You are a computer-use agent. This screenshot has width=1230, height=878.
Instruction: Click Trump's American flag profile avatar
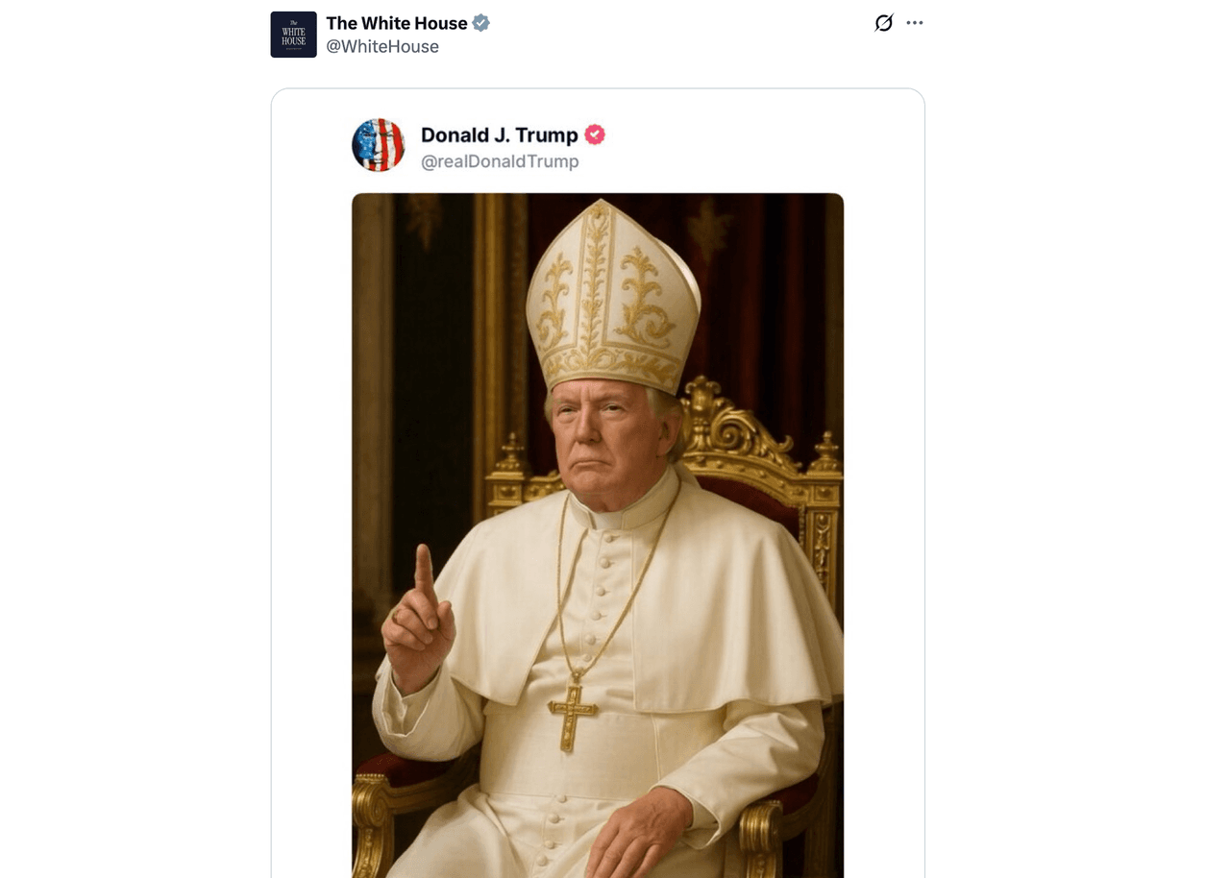[378, 145]
